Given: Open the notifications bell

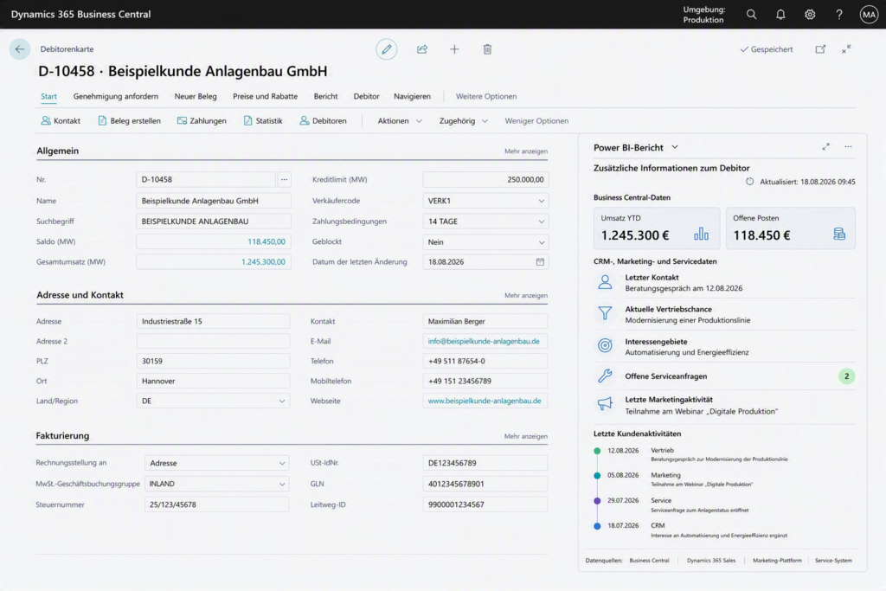Looking at the screenshot, I should click(x=780, y=14).
